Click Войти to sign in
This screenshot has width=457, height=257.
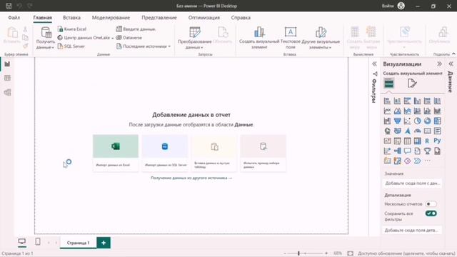[x=388, y=6]
